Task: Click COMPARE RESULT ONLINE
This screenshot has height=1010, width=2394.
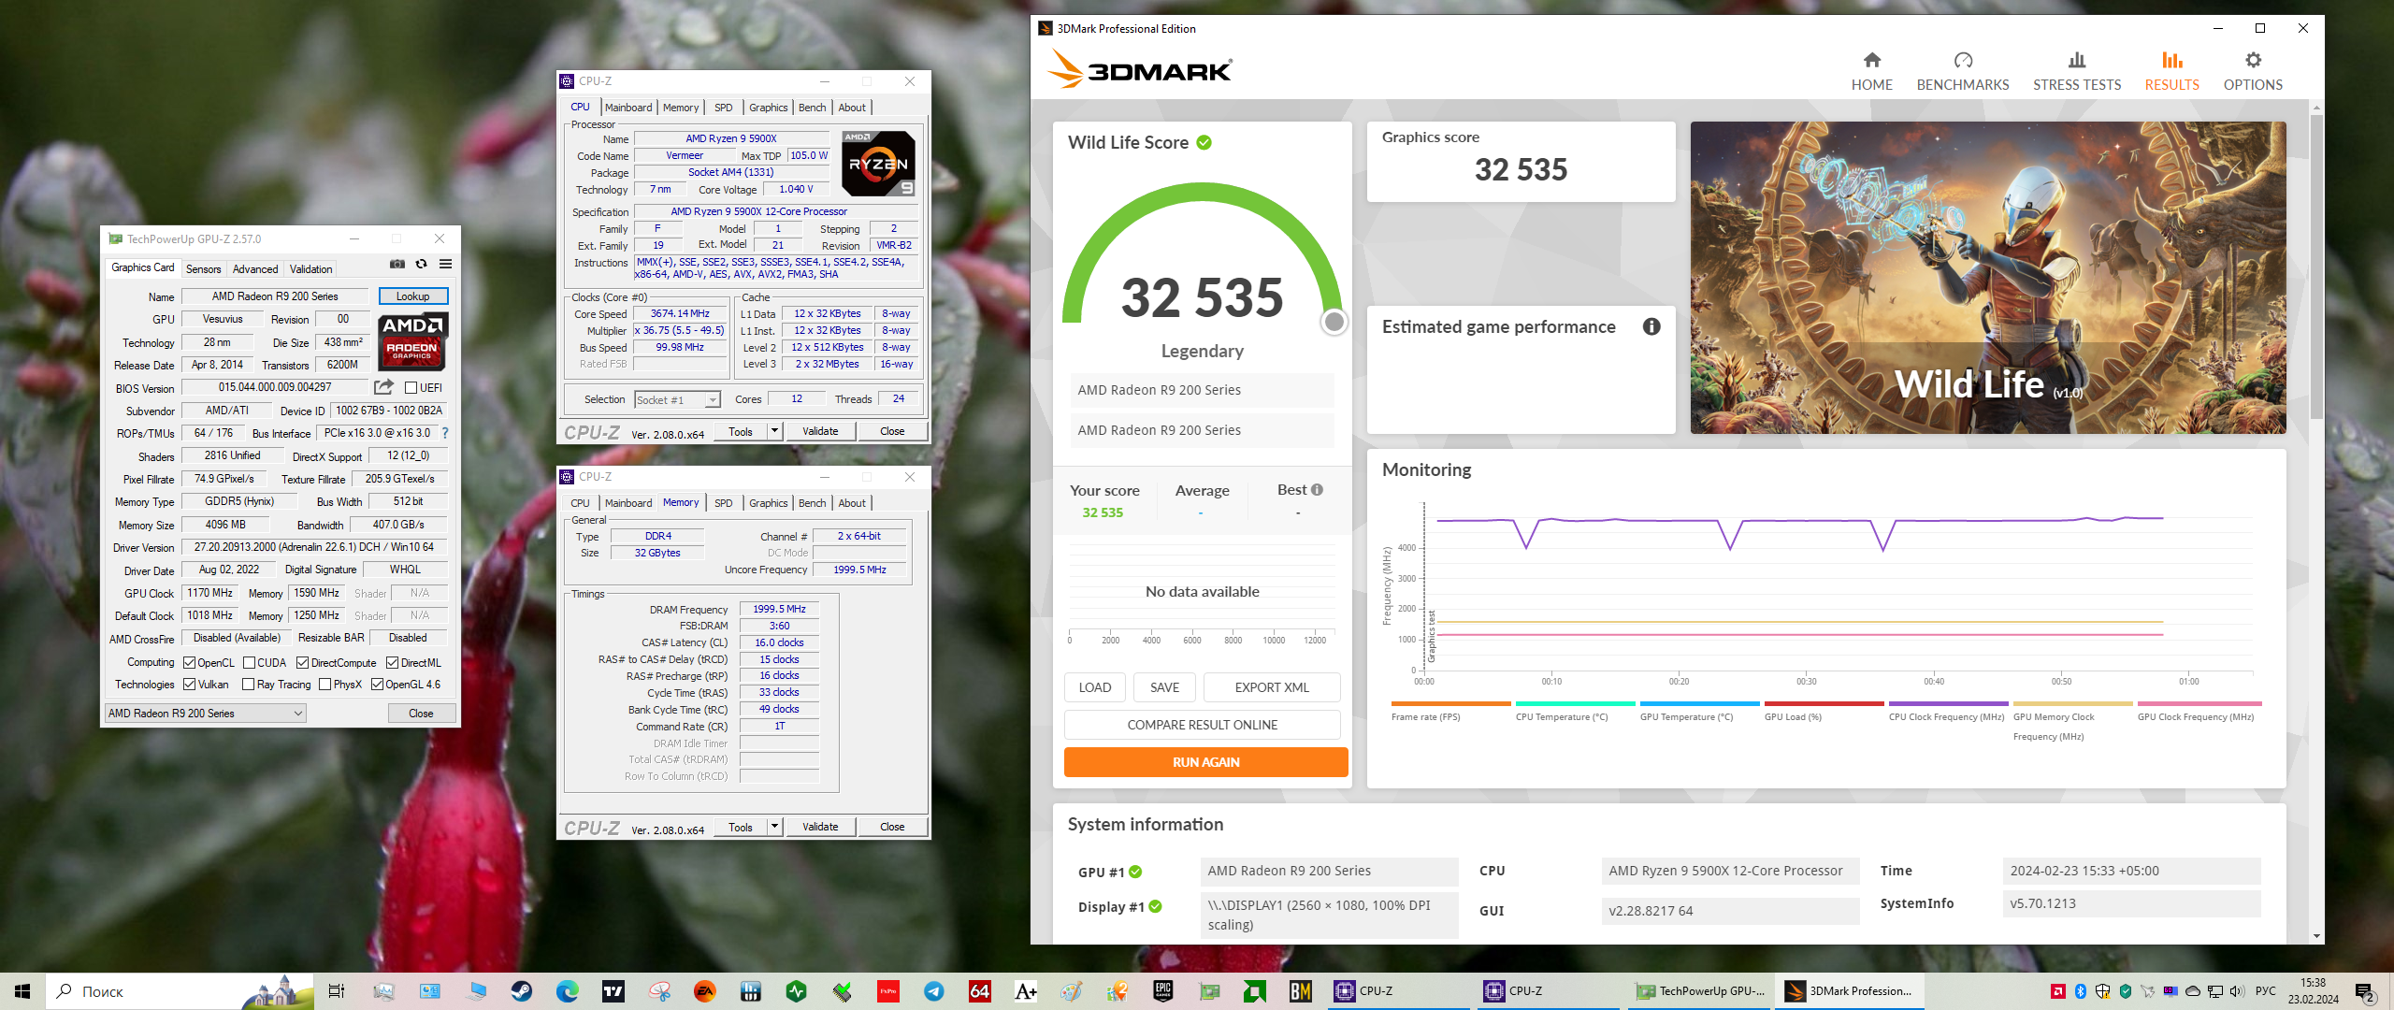Action: click(1202, 725)
